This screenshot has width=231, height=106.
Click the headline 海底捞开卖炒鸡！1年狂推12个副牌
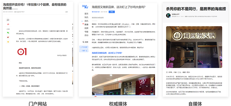pos(35,6)
